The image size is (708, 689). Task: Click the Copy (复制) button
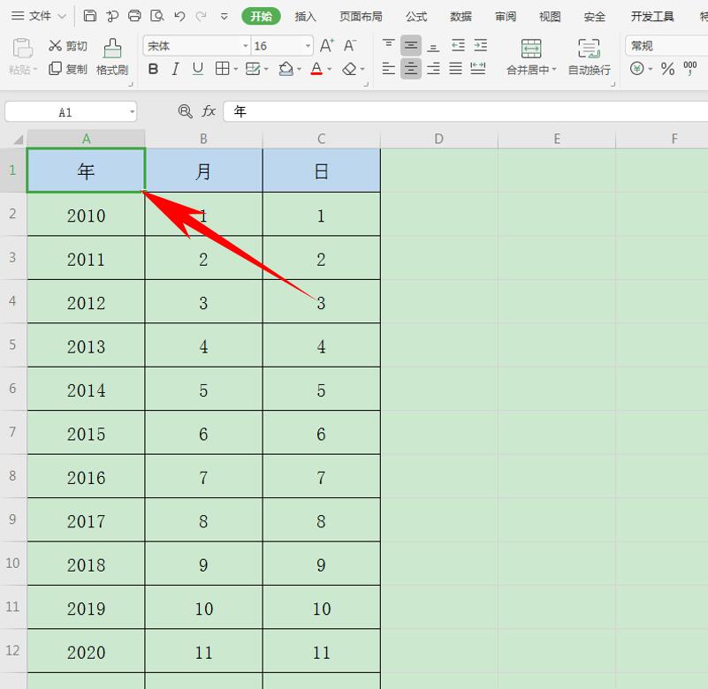tap(68, 69)
